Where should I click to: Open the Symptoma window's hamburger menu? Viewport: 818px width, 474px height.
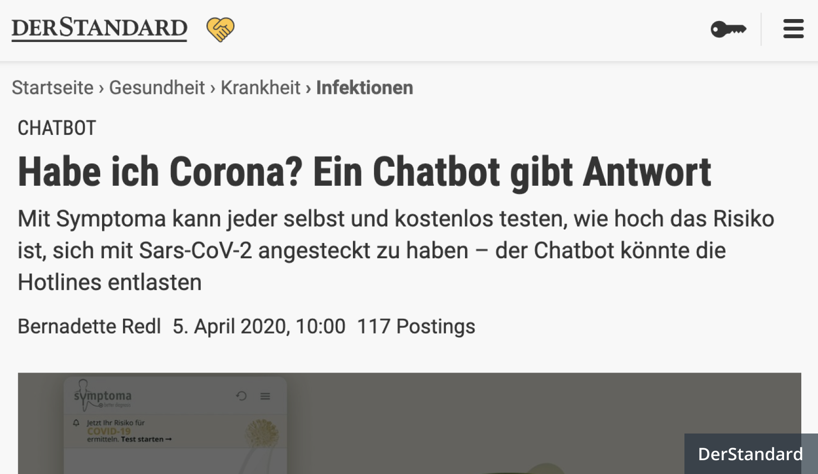tap(265, 396)
